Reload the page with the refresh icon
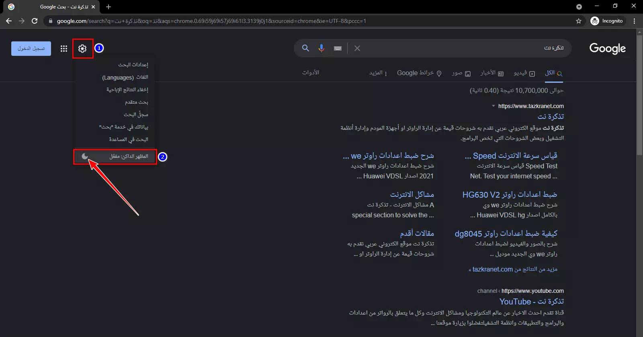 pos(35,21)
